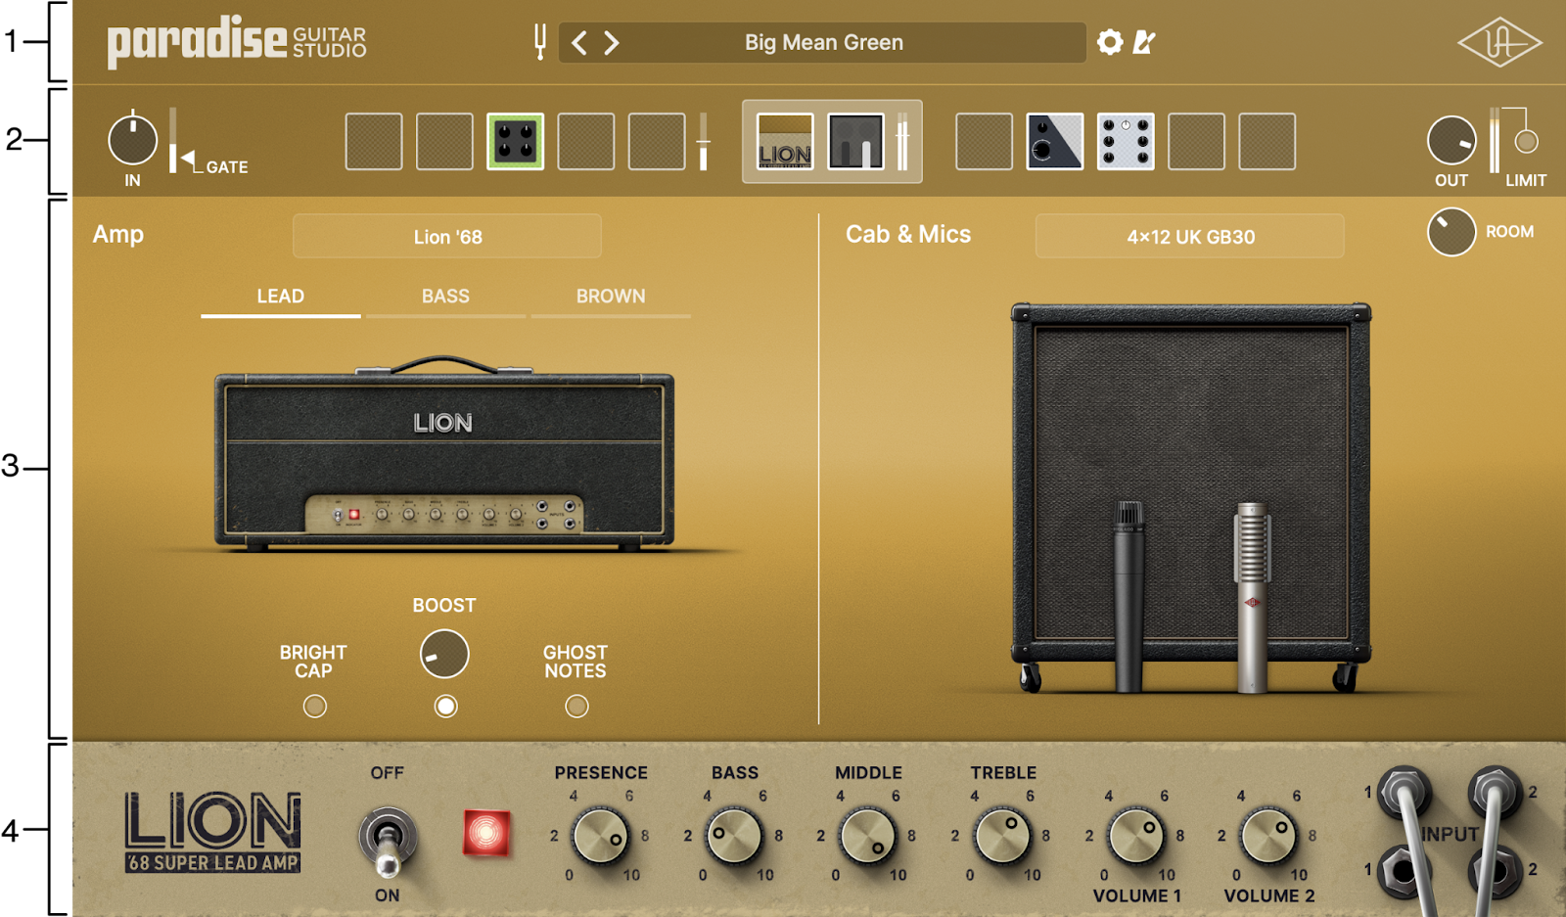The width and height of the screenshot is (1566, 917).
Task: Select the white six-knob effect slot
Action: coord(1125,142)
